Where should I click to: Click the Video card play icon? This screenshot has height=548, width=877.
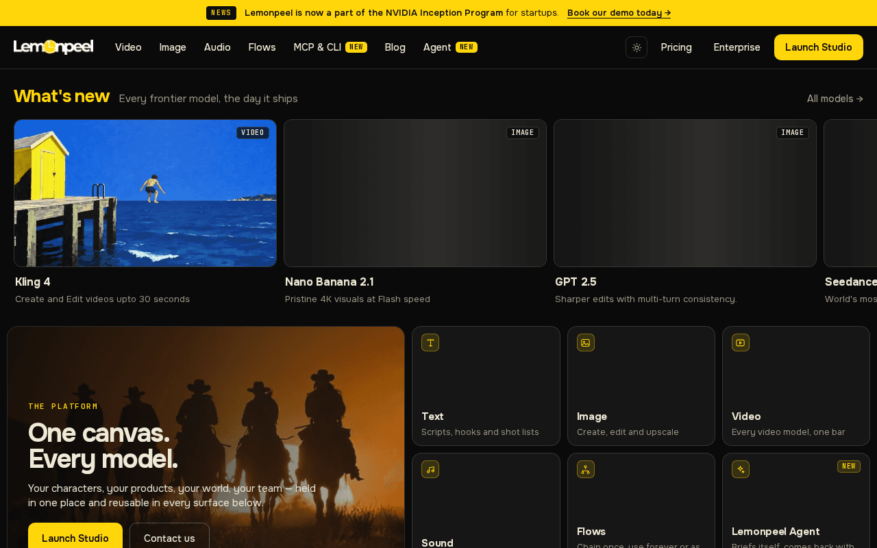[x=741, y=342]
